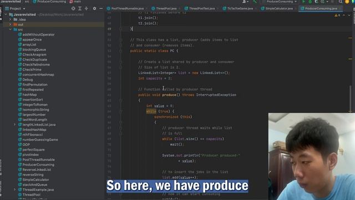Click the .idea folder icon

point(16,19)
